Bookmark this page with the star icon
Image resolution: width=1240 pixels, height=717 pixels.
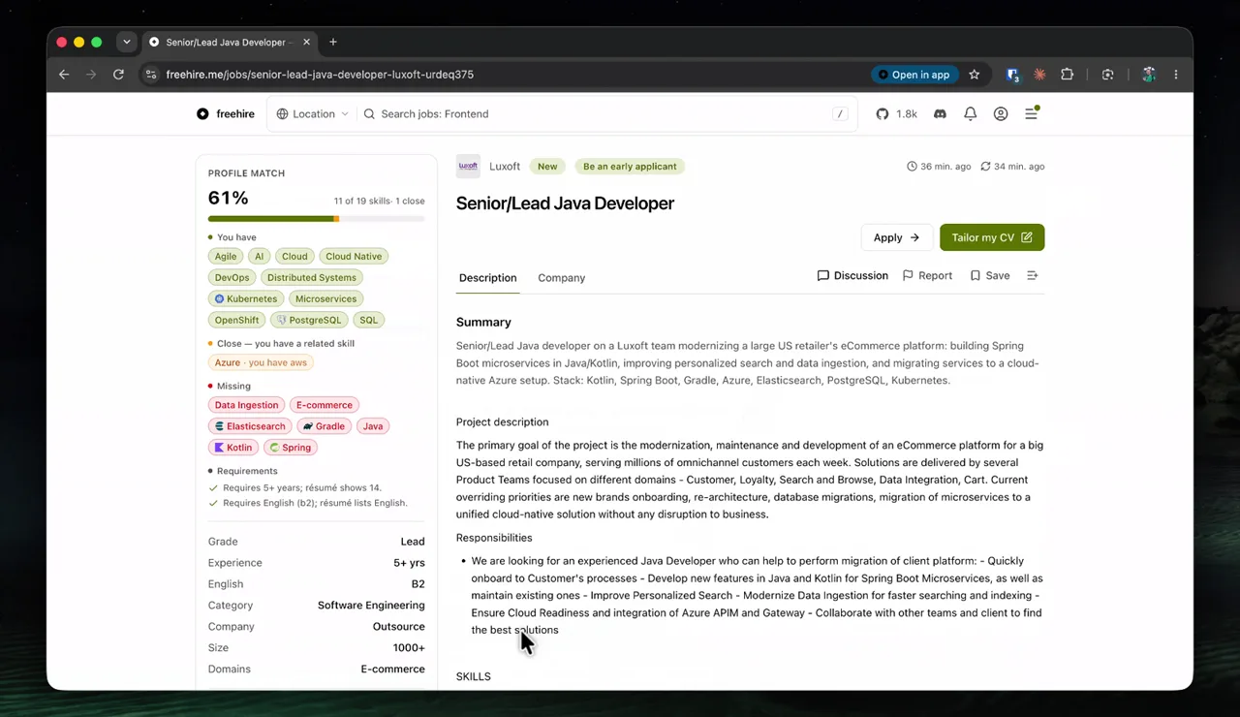(x=975, y=75)
